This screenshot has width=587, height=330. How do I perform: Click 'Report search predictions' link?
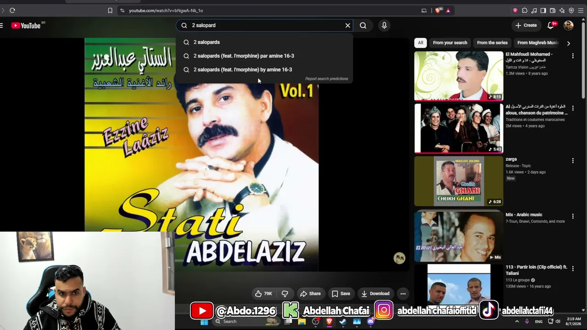327,79
